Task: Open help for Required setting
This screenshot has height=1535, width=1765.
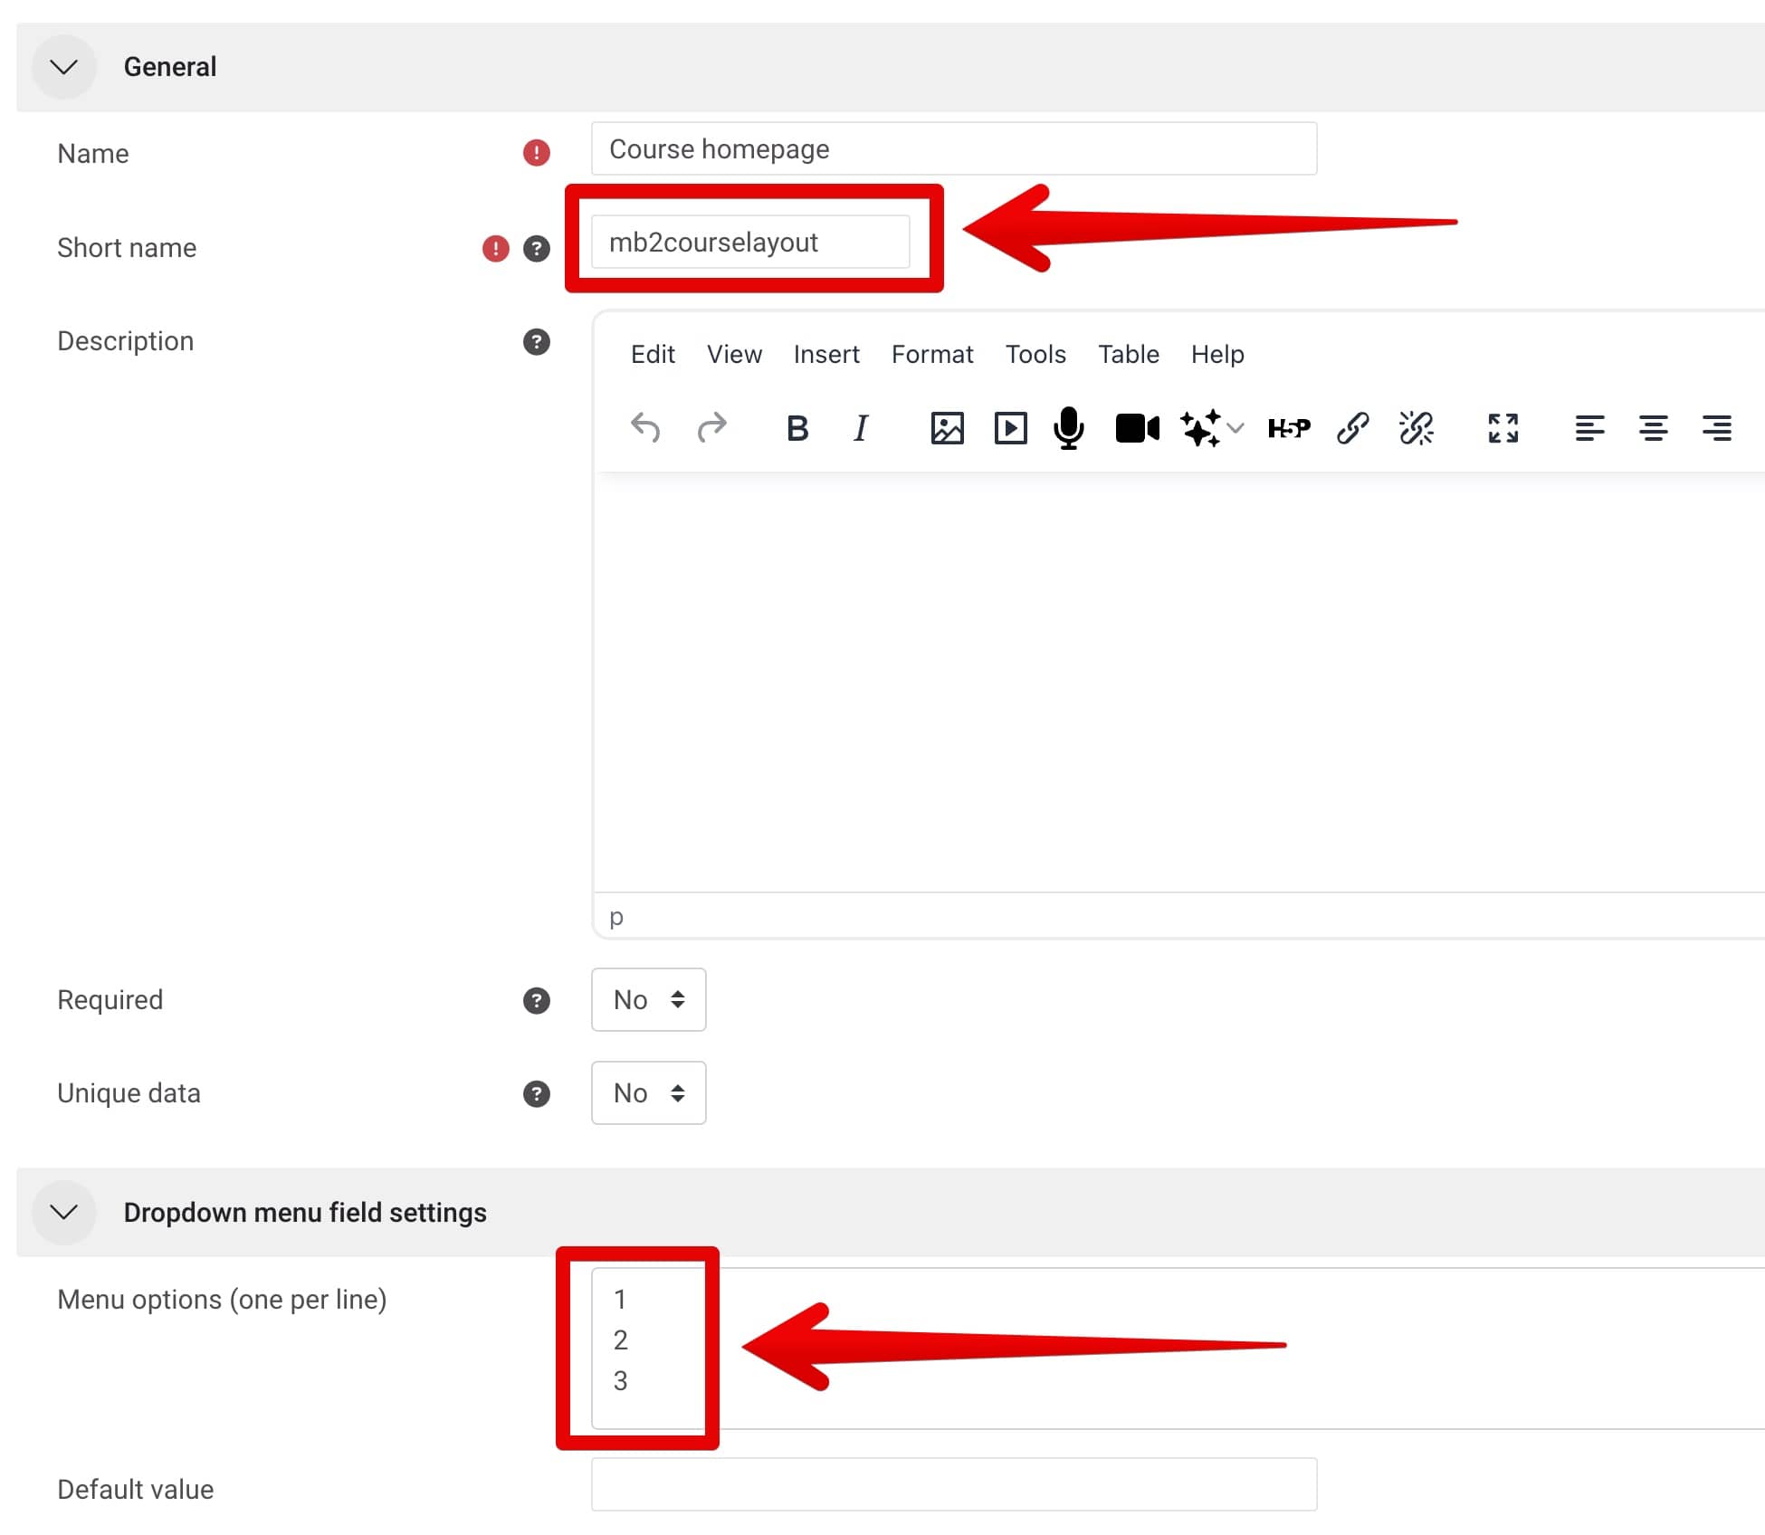Action: (x=537, y=1001)
